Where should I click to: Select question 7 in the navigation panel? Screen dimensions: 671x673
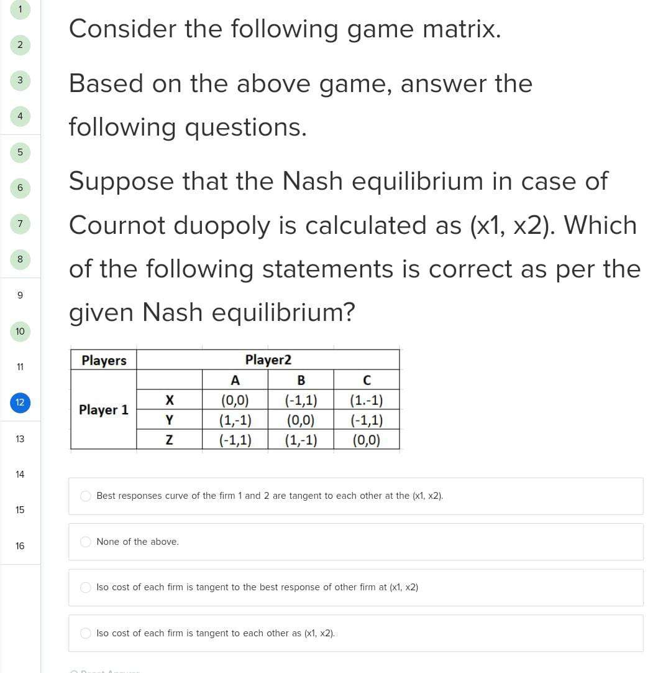(x=20, y=224)
